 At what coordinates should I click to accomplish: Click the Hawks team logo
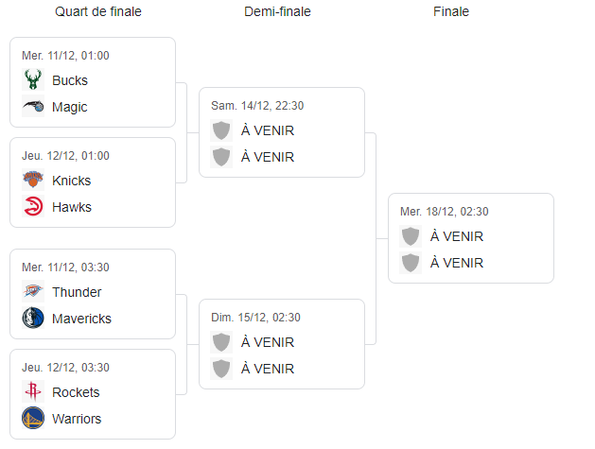[33, 207]
